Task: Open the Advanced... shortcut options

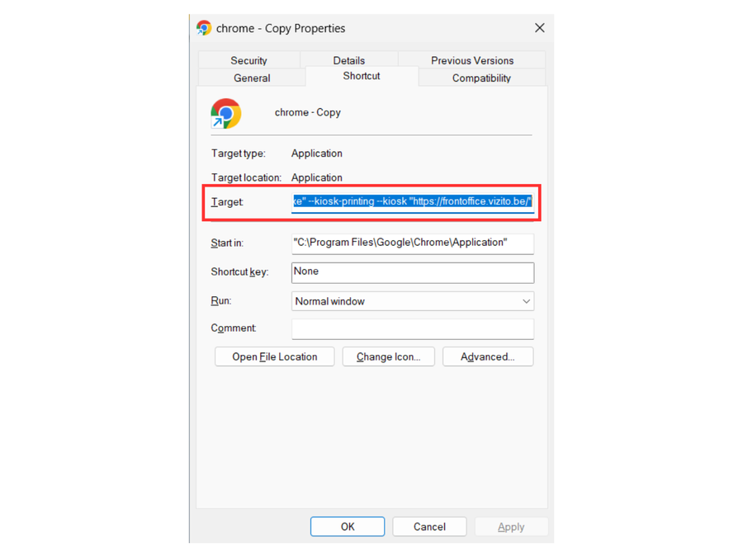Action: click(487, 356)
